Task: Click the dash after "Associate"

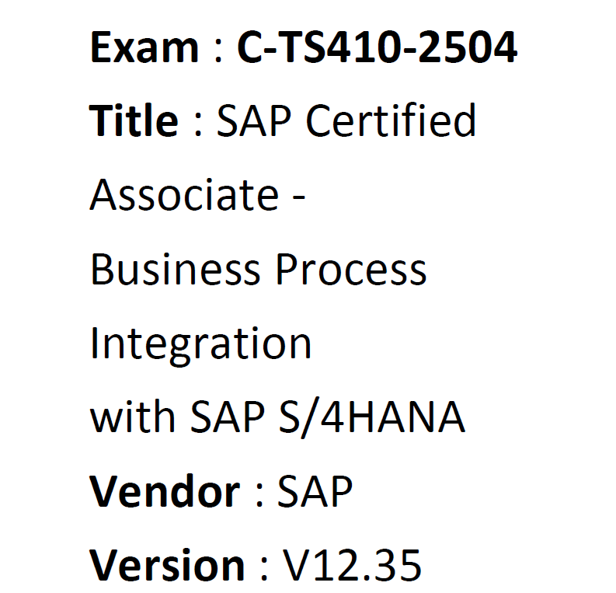Action: coord(300,196)
